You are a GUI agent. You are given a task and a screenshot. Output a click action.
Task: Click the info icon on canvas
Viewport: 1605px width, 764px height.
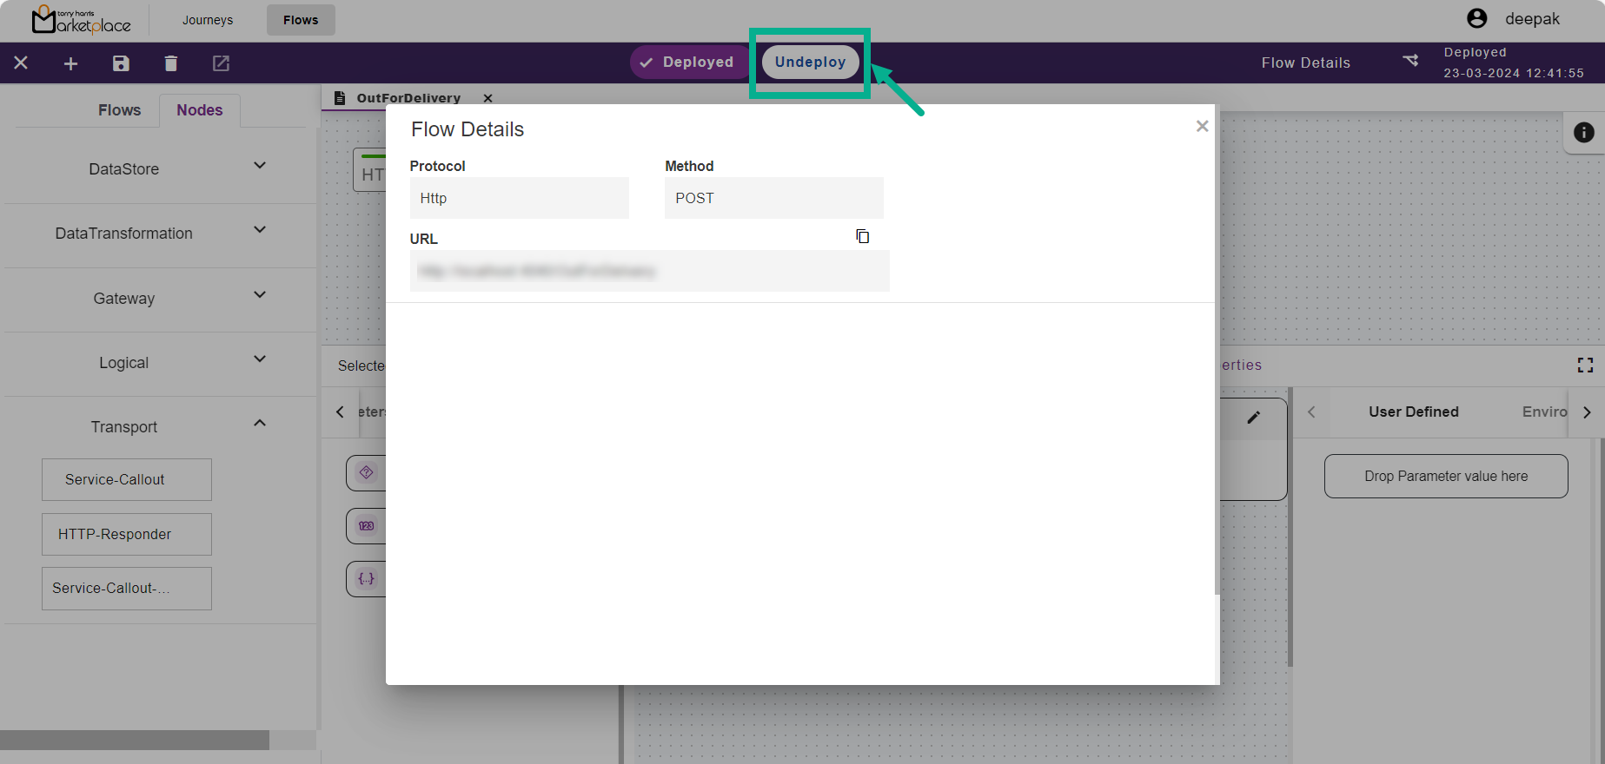click(x=1583, y=132)
